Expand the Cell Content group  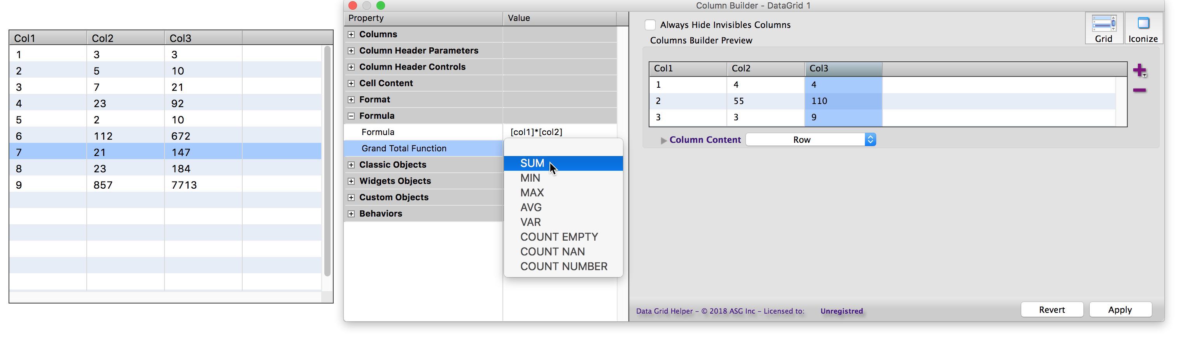point(351,83)
